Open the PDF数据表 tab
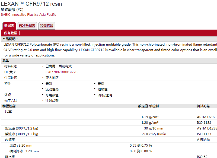The image size is (217, 158). (x=27, y=26)
